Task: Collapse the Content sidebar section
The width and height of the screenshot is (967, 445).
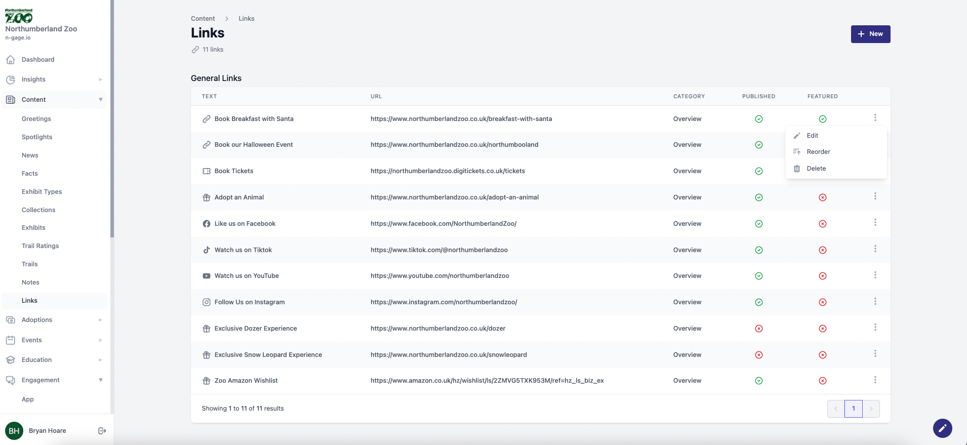Action: point(100,100)
